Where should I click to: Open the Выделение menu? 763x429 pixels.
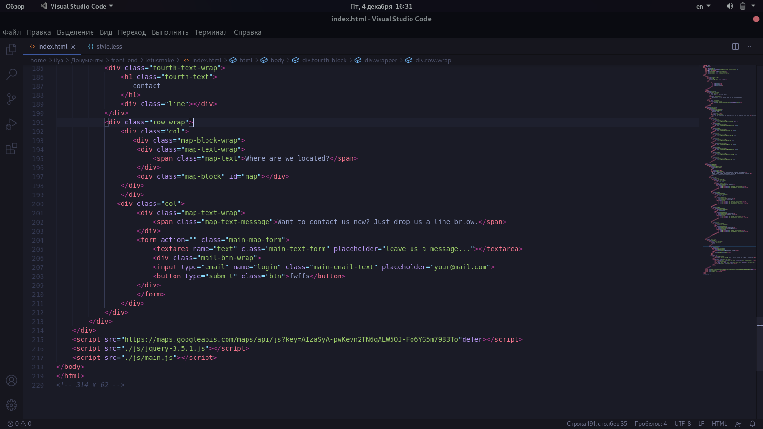coord(75,32)
